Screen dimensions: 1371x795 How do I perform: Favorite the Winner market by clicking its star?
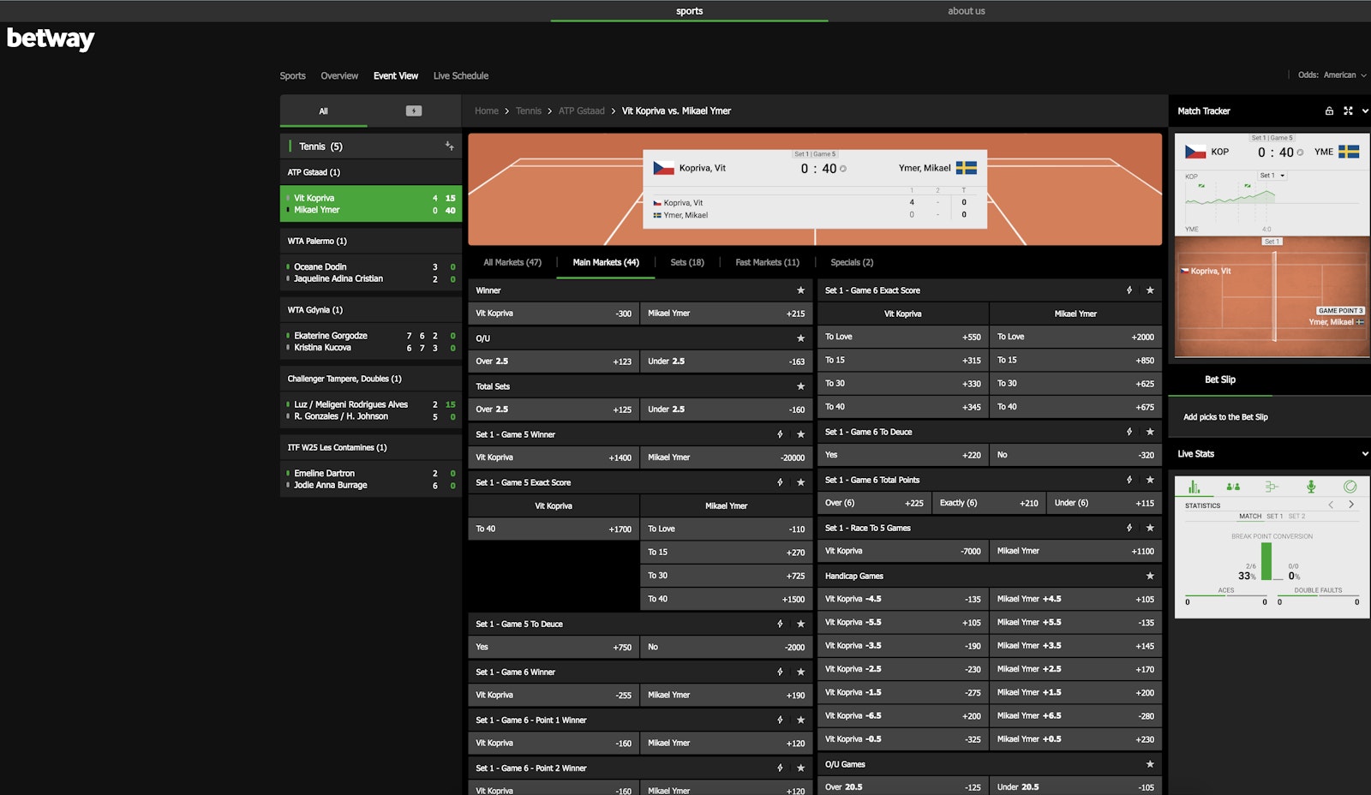800,290
